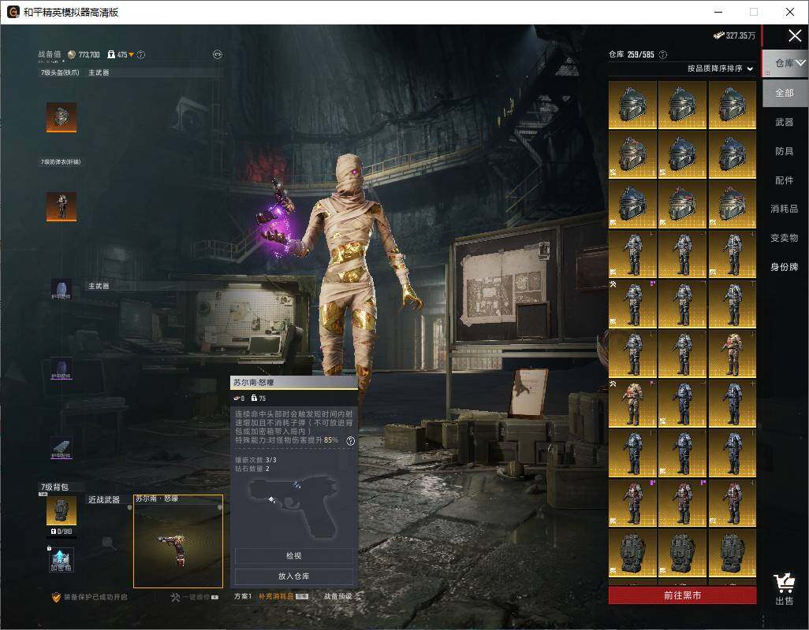The width and height of the screenshot is (809, 630).
Task: Click the 苏尔南·怒嚎 tooltip title
Action: pyautogui.click(x=254, y=383)
